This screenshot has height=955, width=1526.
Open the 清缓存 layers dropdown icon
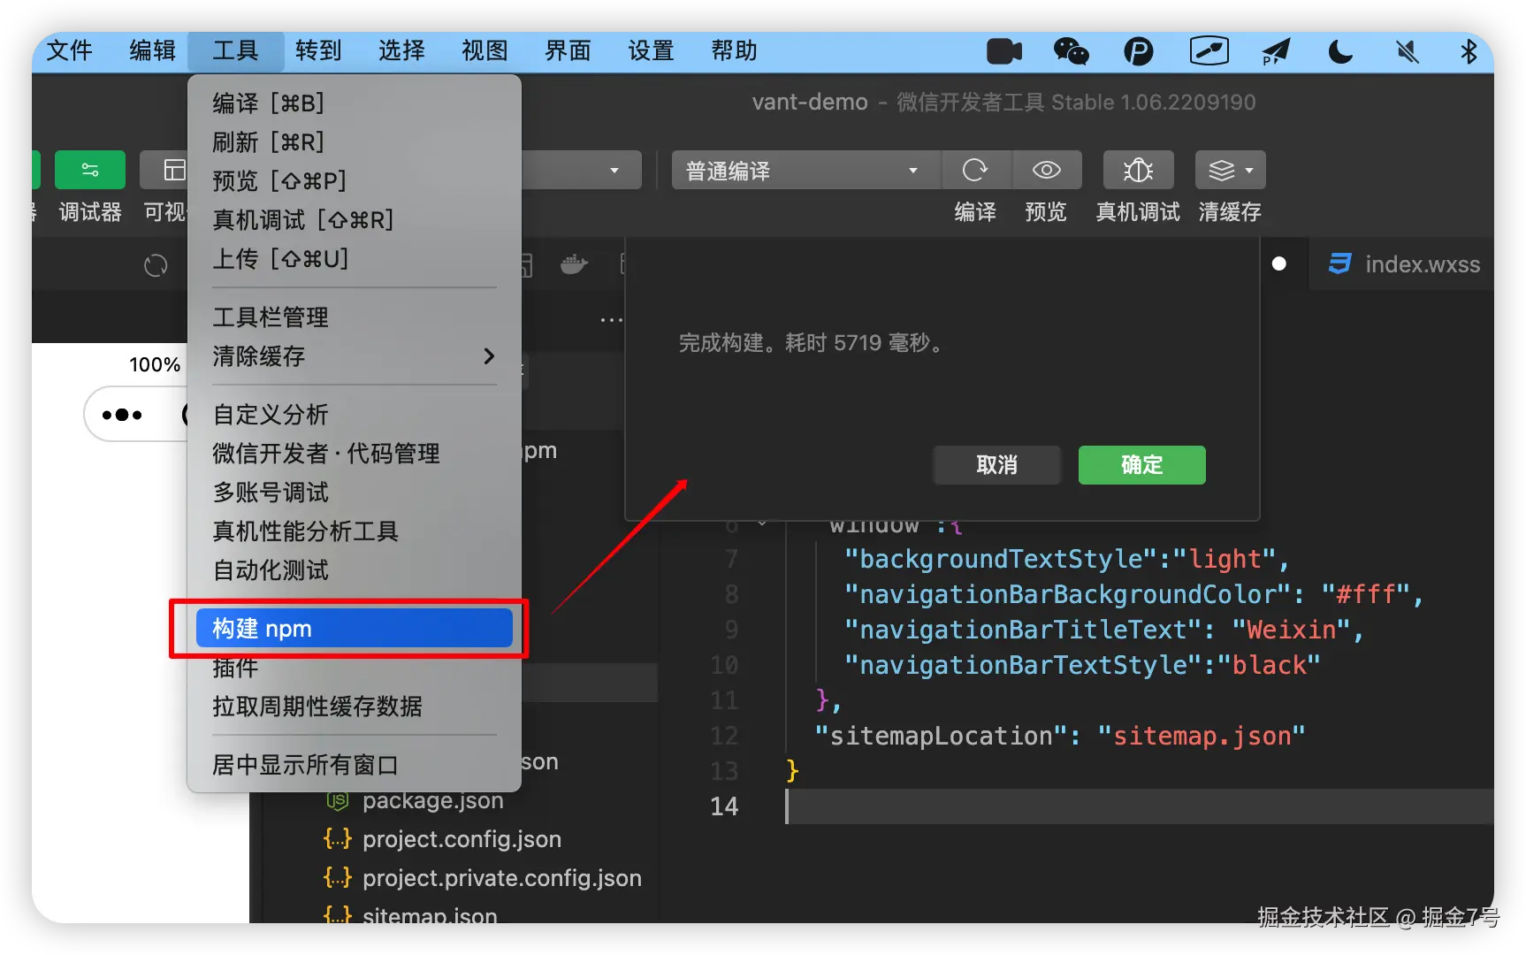click(1230, 171)
